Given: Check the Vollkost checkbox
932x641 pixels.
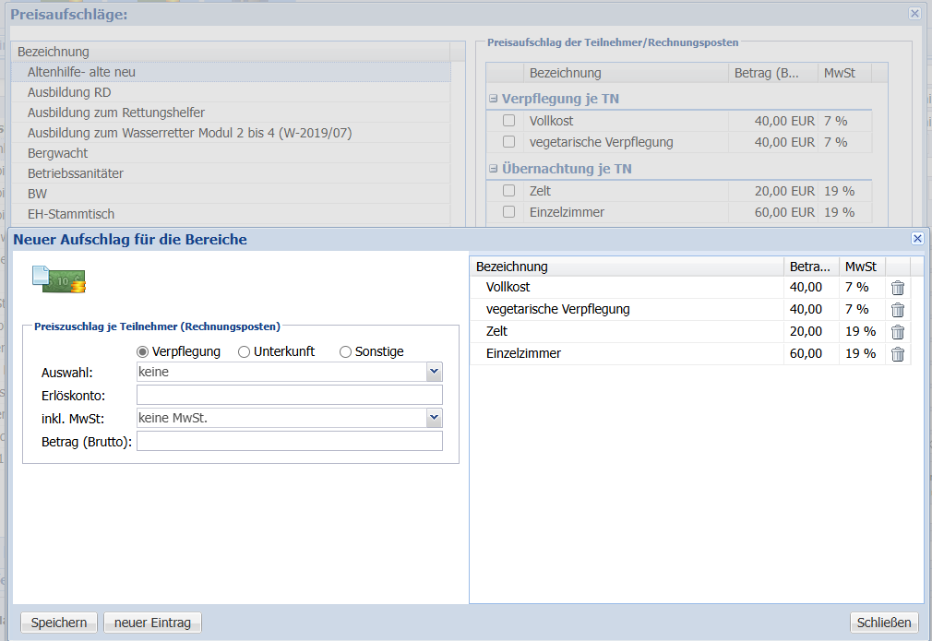Looking at the screenshot, I should [508, 121].
